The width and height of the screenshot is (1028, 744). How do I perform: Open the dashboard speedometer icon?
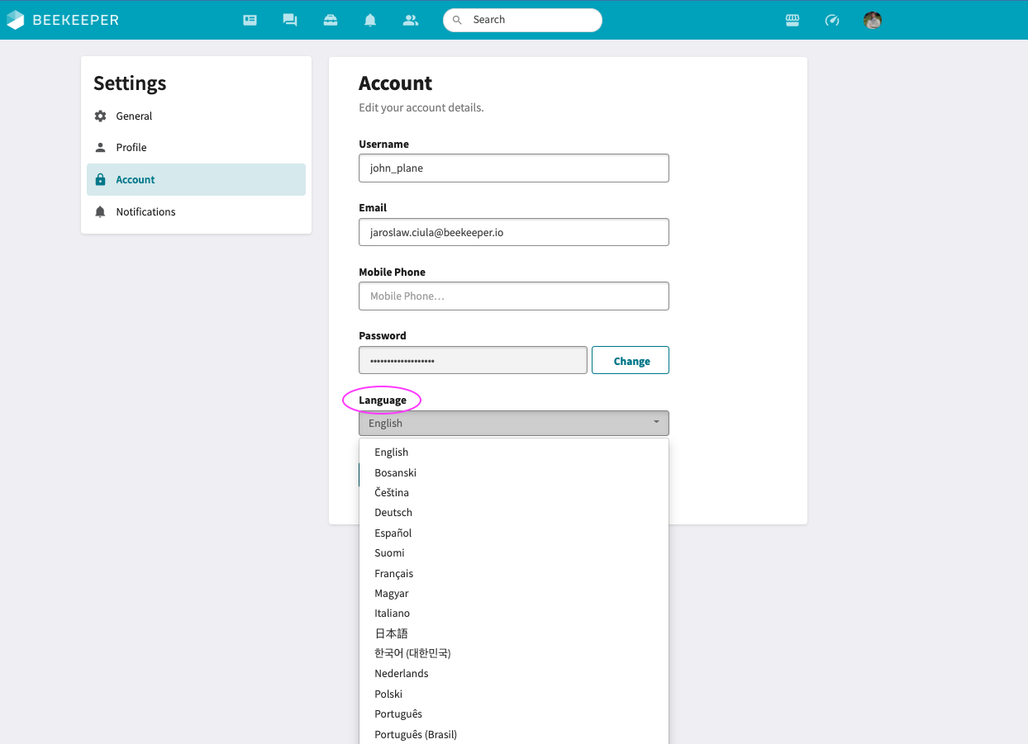click(832, 20)
